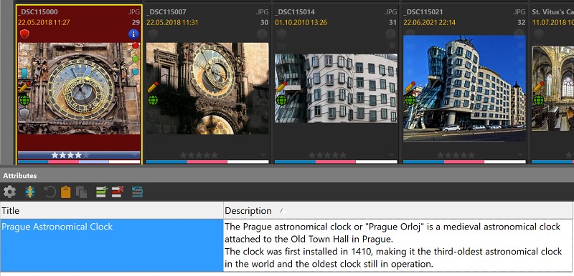574x276 pixels.
Task: Set star rating on _DSC115014
Action: tap(327, 155)
